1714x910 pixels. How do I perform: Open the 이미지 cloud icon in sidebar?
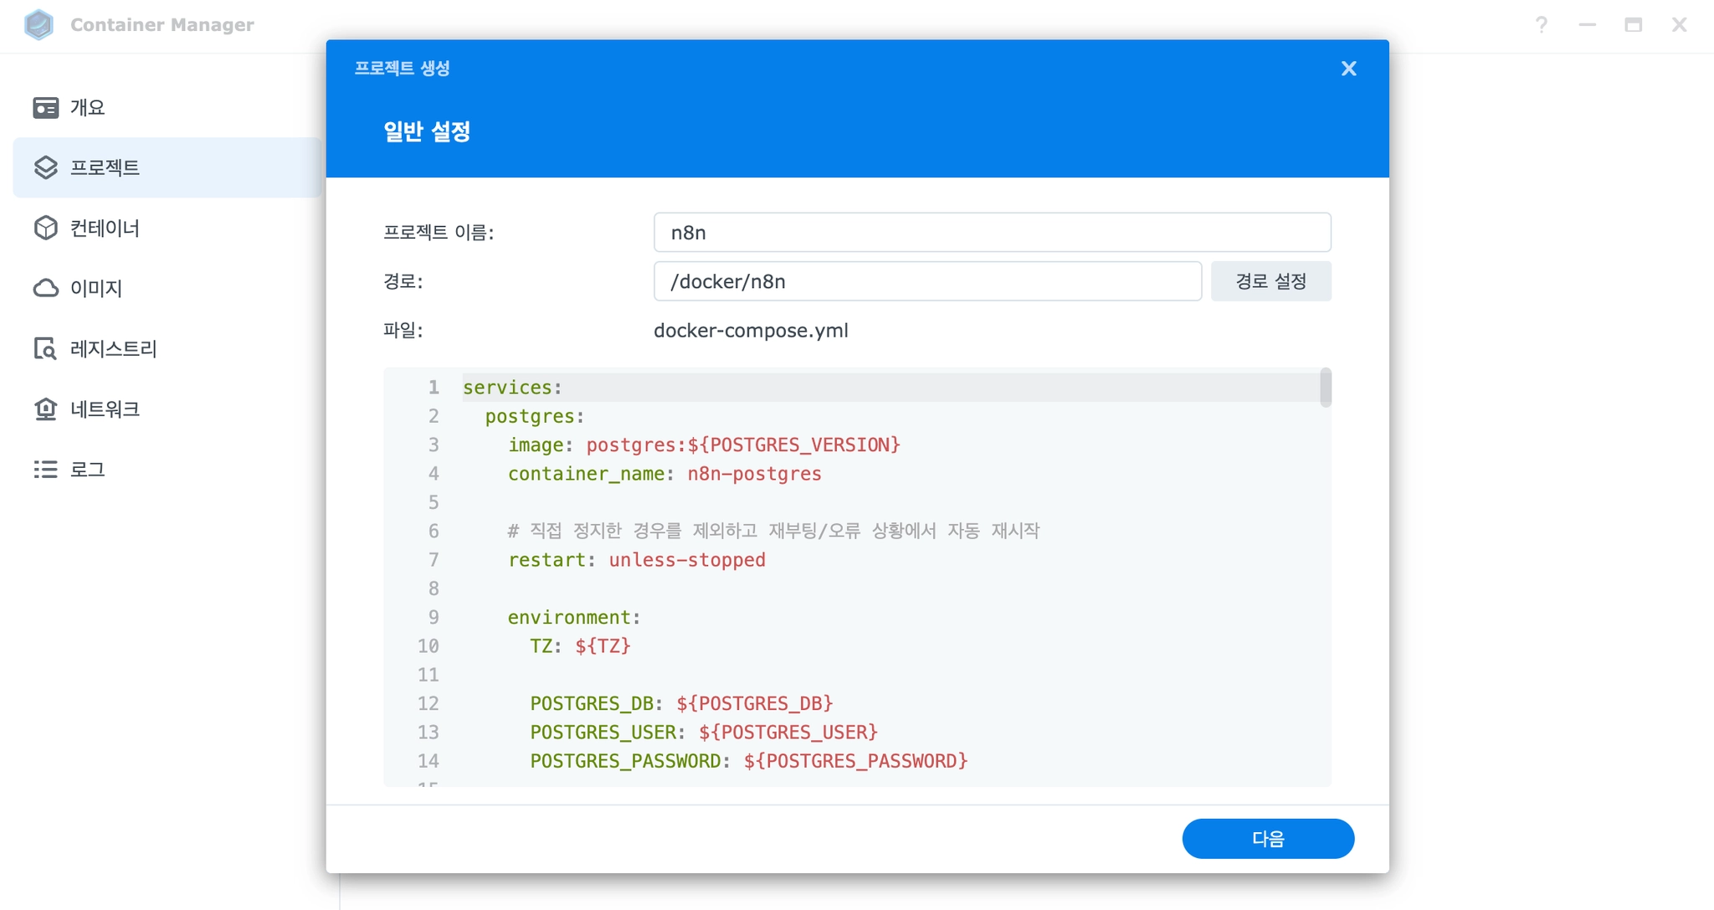click(x=46, y=288)
